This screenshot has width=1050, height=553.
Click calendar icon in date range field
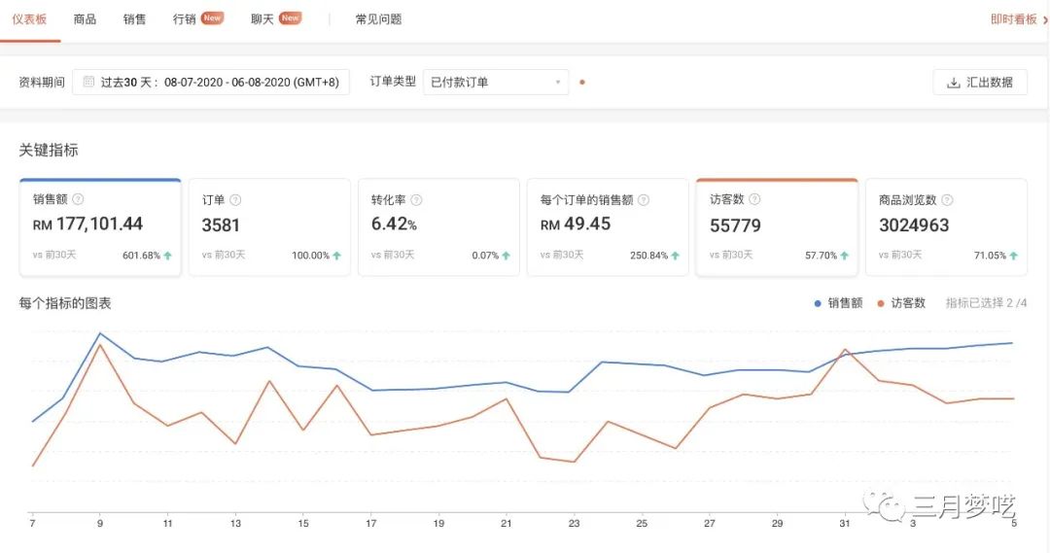(x=88, y=83)
